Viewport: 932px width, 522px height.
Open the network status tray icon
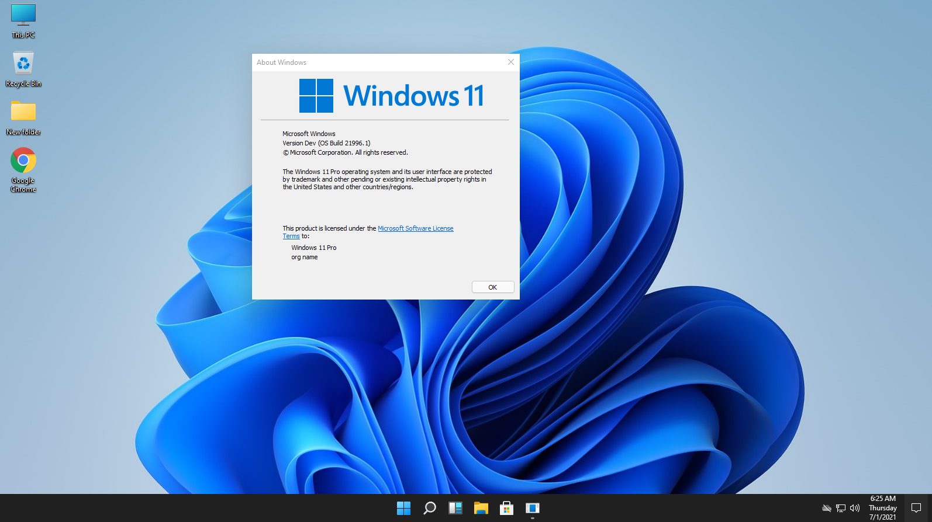(x=841, y=508)
